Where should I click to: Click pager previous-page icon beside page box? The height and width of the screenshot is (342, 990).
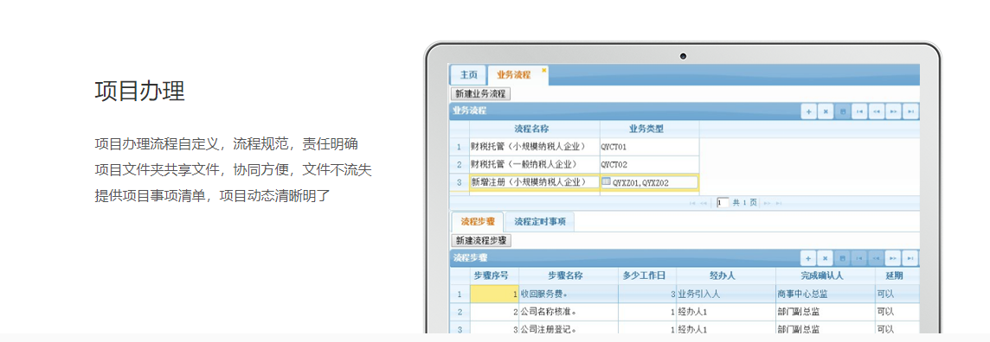(704, 204)
